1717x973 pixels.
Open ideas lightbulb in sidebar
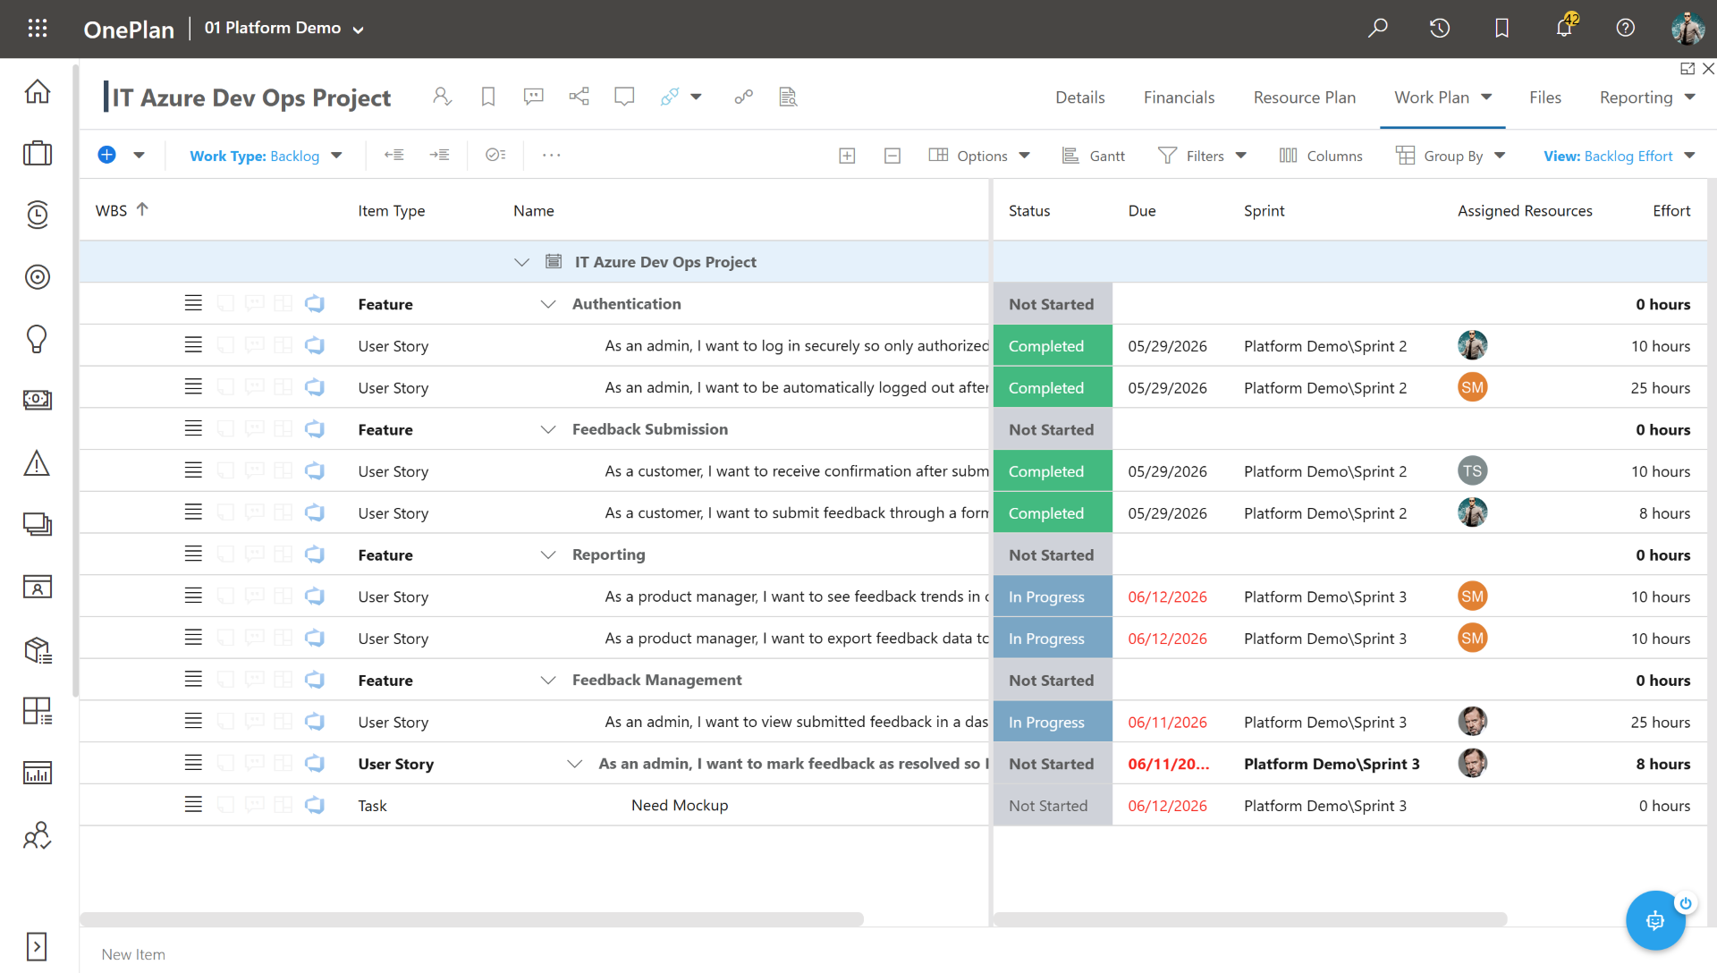tap(38, 339)
